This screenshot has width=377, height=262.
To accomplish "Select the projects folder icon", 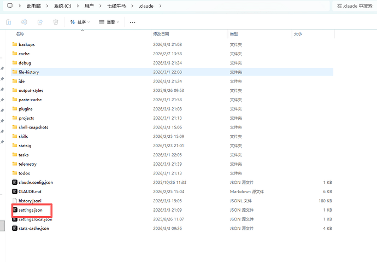I will (15, 118).
